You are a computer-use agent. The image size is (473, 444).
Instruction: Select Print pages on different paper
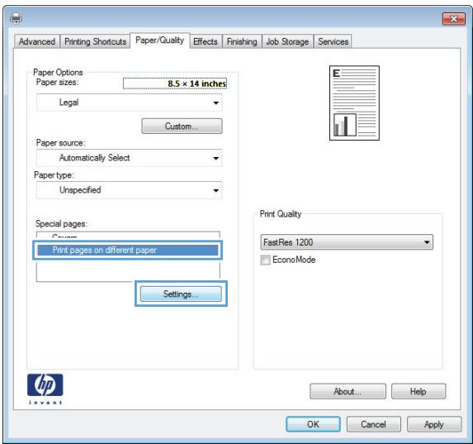coord(128,250)
